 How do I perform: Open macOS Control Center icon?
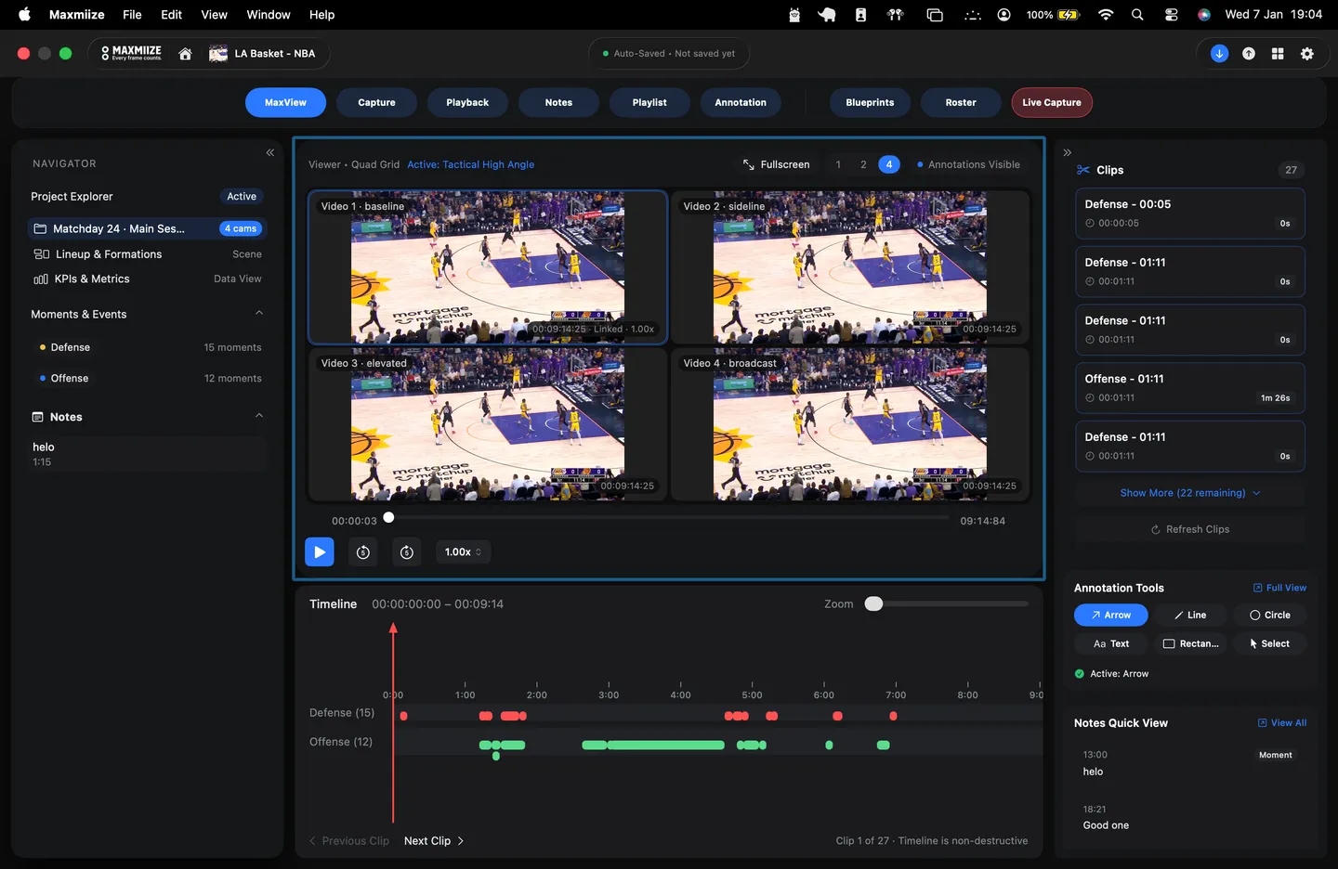[x=1171, y=15]
